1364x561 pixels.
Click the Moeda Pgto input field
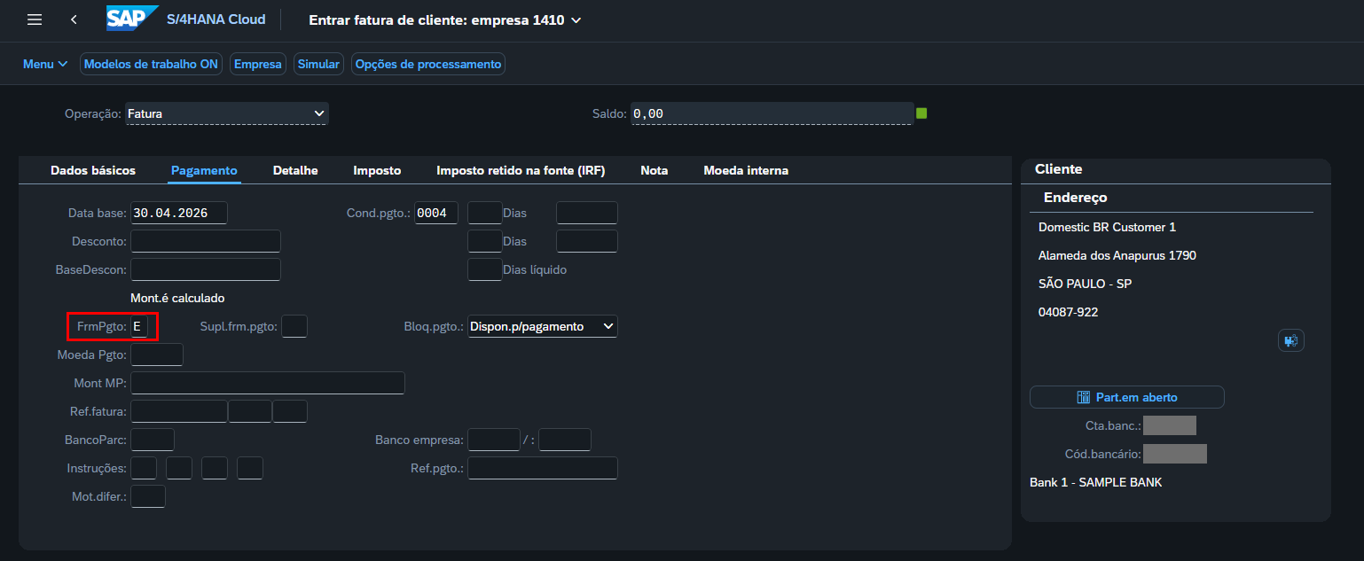[x=157, y=355]
